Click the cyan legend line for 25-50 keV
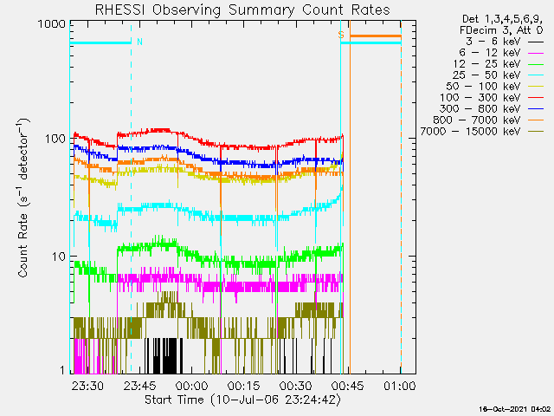Screen dimensions: 554x416 coord(536,75)
